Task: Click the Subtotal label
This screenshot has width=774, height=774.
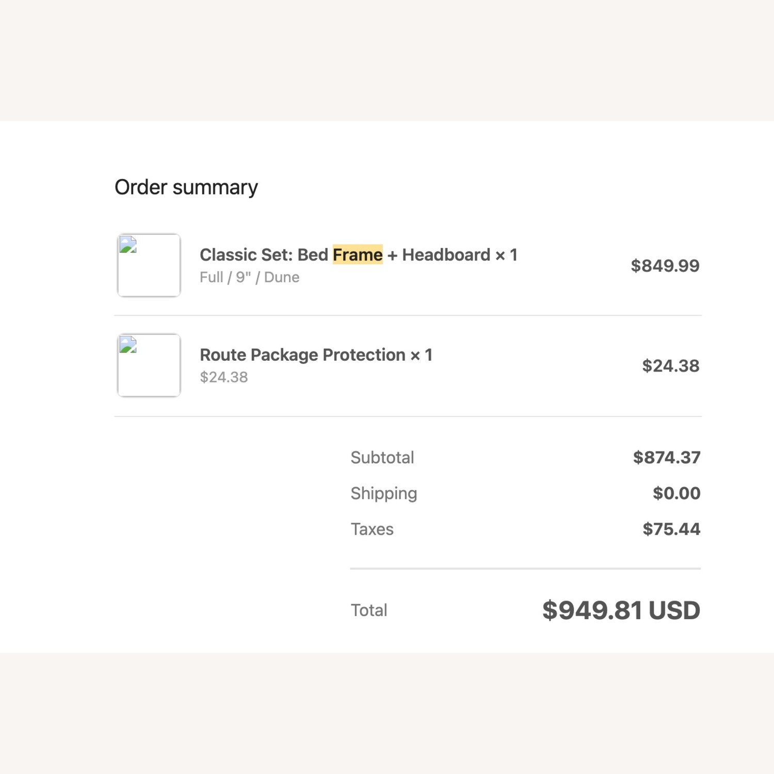Action: (x=382, y=458)
